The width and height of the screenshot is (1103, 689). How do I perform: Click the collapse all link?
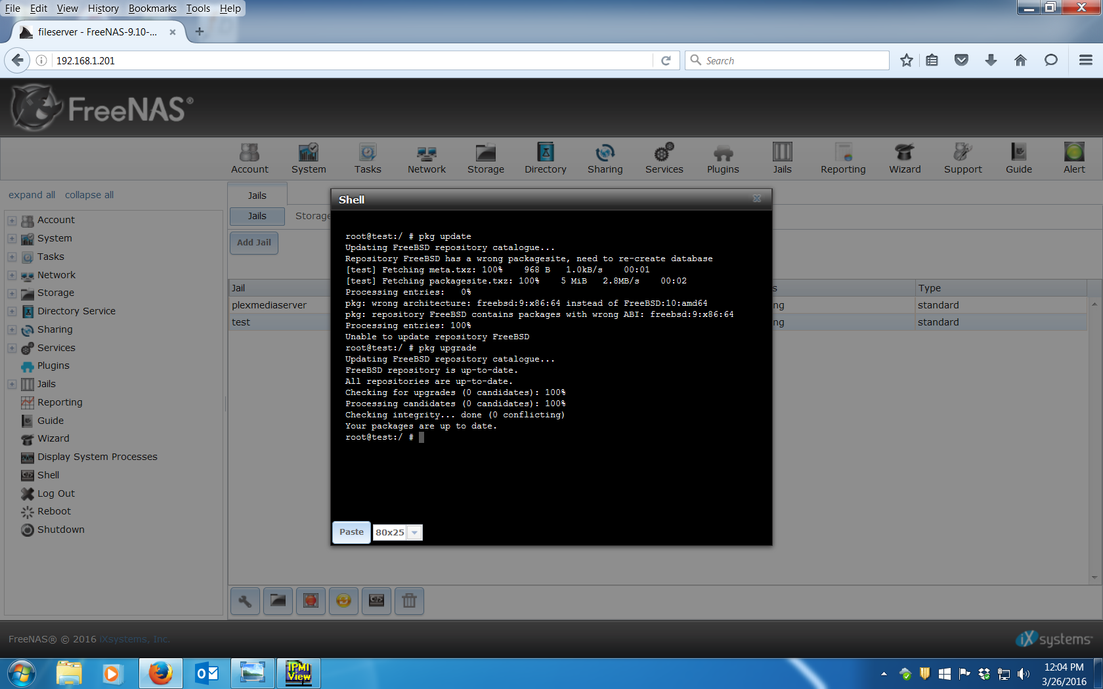tap(89, 195)
